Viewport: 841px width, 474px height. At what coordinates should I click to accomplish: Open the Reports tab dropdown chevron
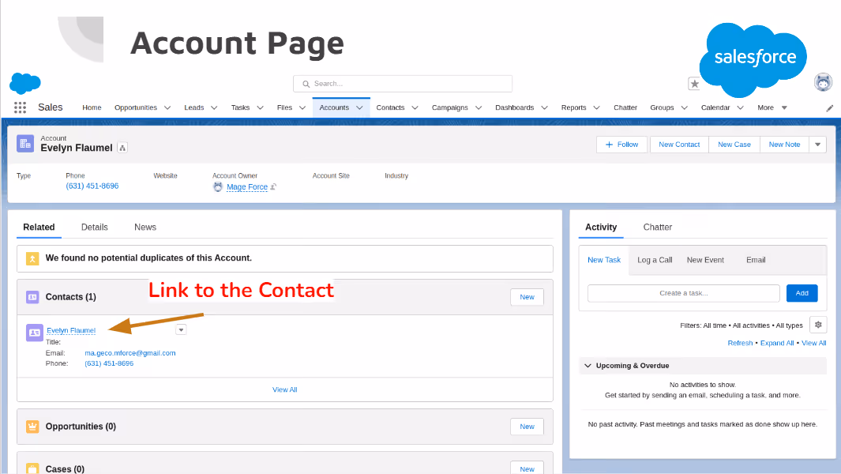(596, 107)
